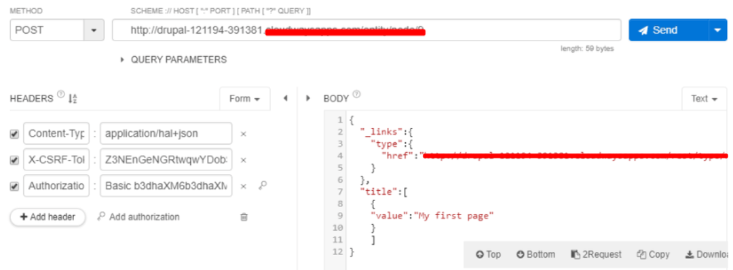Image resolution: width=733 pixels, height=270 pixels.
Task: Uncheck the X-CSRF-Token header checkbox
Action: click(x=14, y=160)
